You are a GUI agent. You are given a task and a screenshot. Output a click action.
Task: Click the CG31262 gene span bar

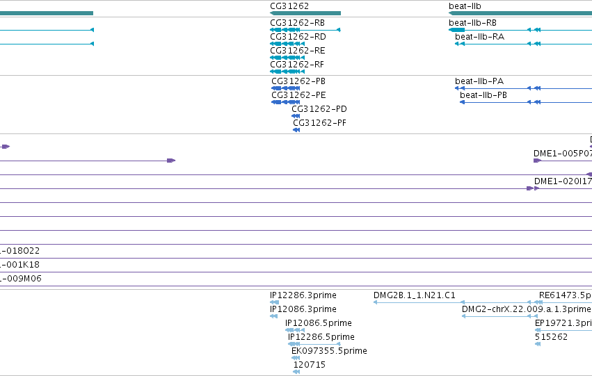[x=305, y=13]
